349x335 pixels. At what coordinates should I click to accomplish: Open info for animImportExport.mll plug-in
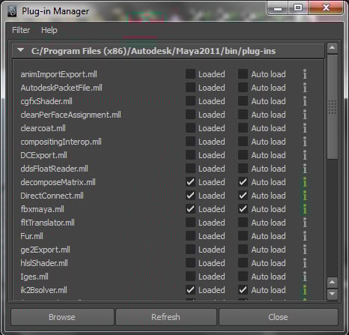click(x=305, y=74)
